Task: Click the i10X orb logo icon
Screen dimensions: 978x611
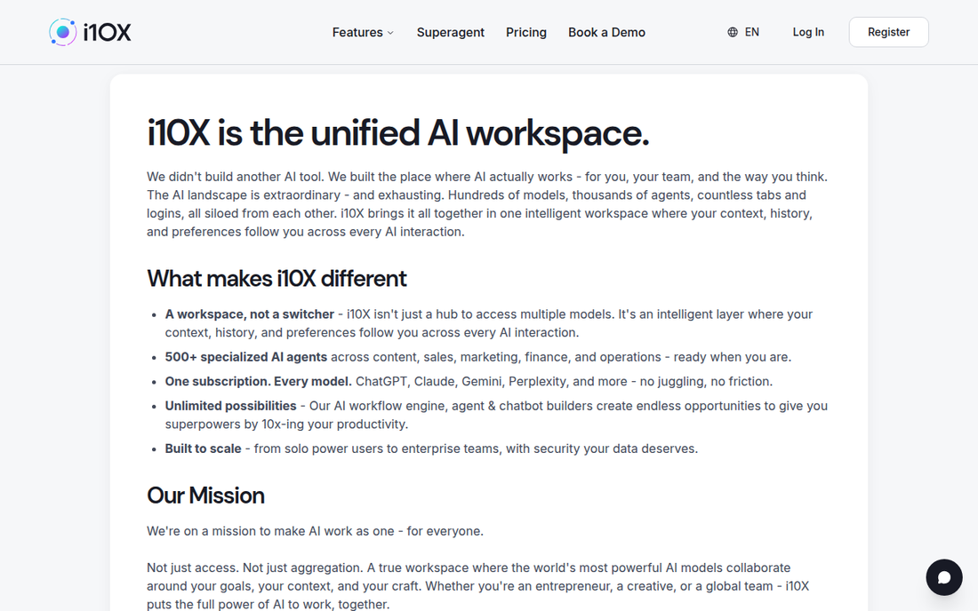Action: (x=62, y=32)
